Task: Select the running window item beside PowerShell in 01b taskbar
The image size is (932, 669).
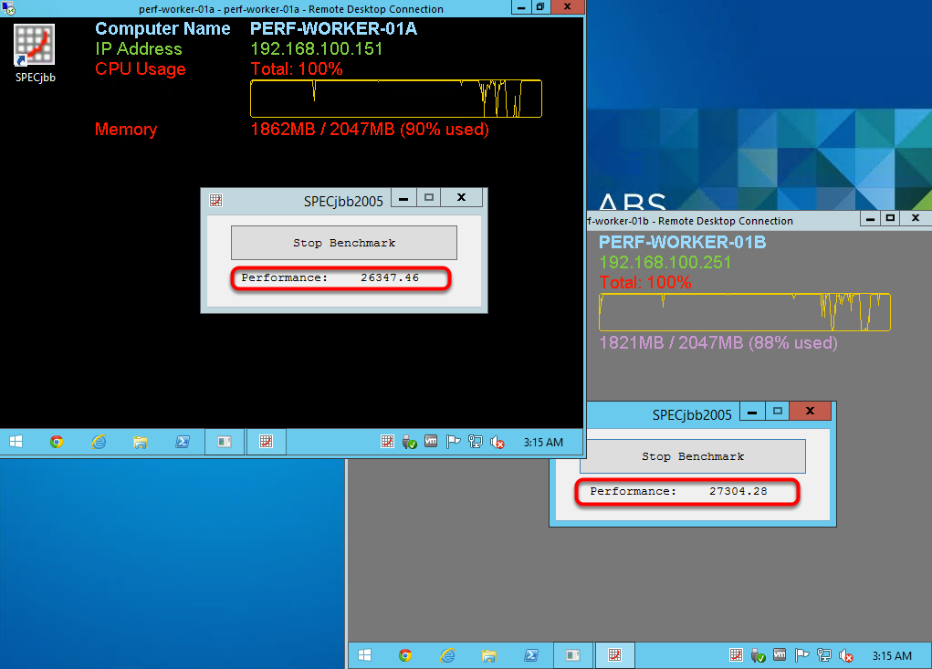Action: click(x=573, y=655)
